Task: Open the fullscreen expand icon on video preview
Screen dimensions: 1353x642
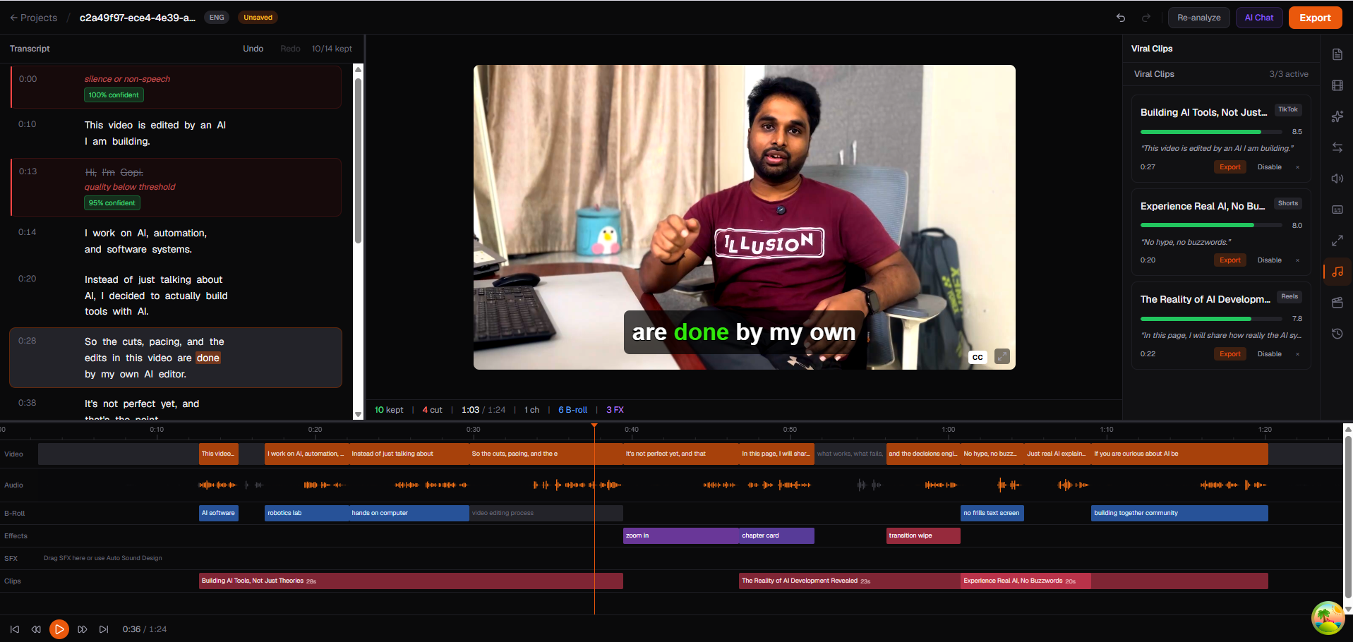Action: 1002,356
